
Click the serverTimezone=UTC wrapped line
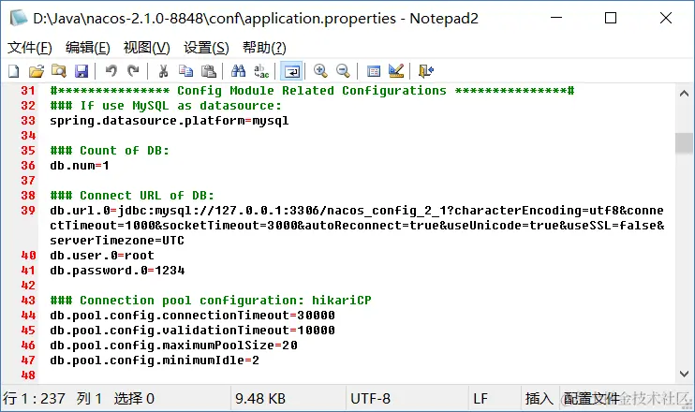click(x=117, y=241)
